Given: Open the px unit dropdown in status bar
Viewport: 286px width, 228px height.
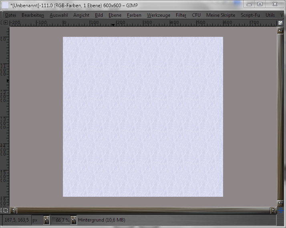Looking at the screenshot, I should click(x=46, y=220).
